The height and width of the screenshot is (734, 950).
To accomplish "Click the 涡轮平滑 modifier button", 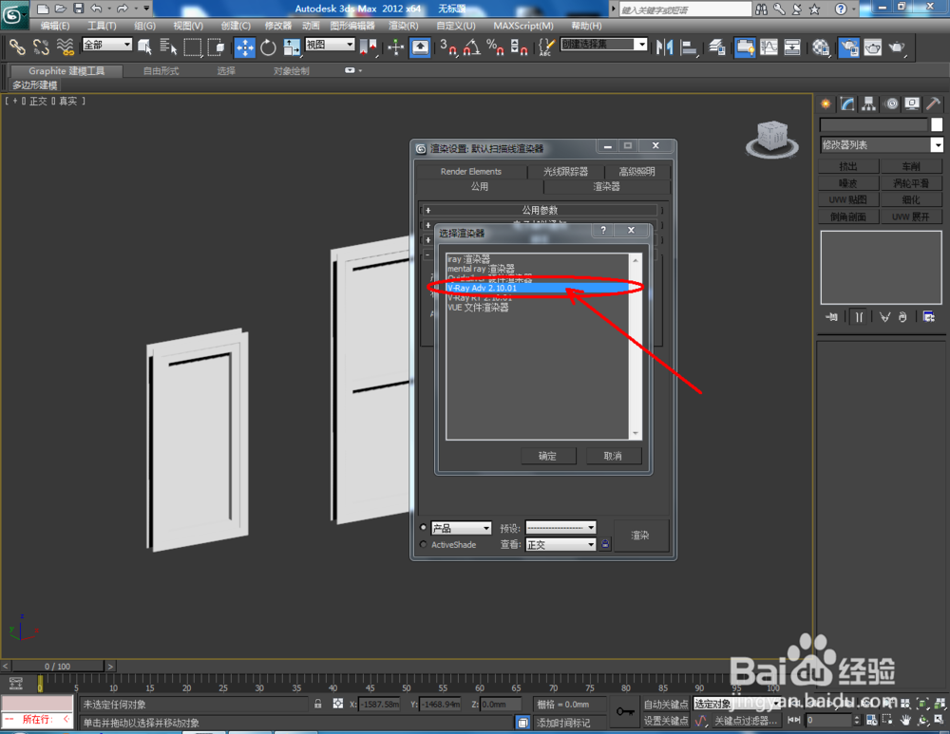I will click(911, 183).
